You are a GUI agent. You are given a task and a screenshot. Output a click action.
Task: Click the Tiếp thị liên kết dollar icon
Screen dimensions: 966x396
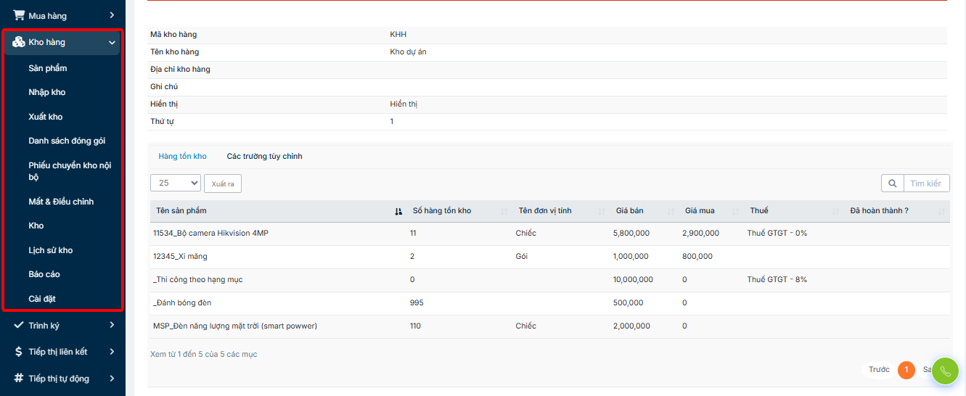[19, 352]
